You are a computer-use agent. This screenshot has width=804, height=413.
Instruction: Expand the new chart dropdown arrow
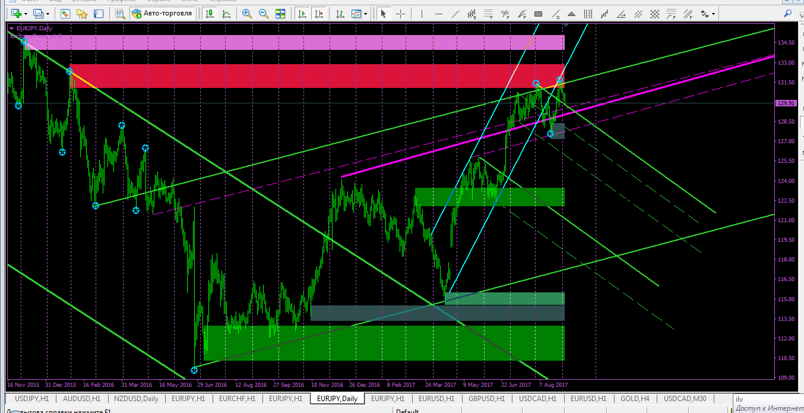(x=26, y=13)
